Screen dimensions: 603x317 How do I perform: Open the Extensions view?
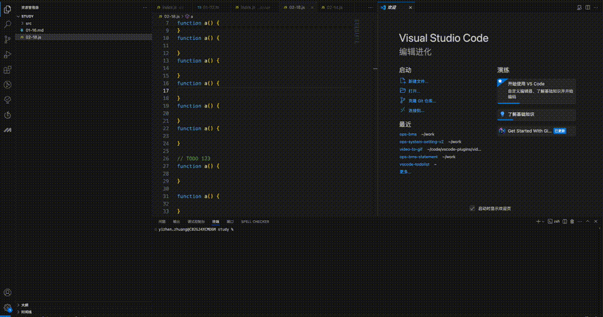tap(7, 70)
